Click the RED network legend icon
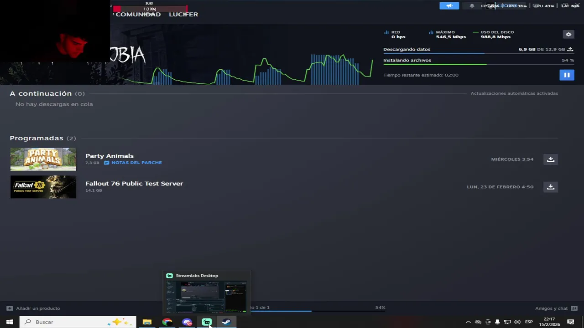 click(x=386, y=32)
